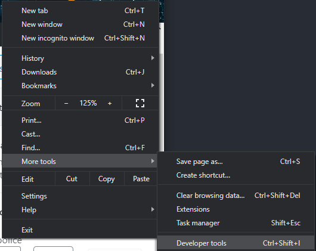Image resolution: width=316 pixels, height=251 pixels.
Task: Decrease zoom with the minus button
Action: pos(66,103)
